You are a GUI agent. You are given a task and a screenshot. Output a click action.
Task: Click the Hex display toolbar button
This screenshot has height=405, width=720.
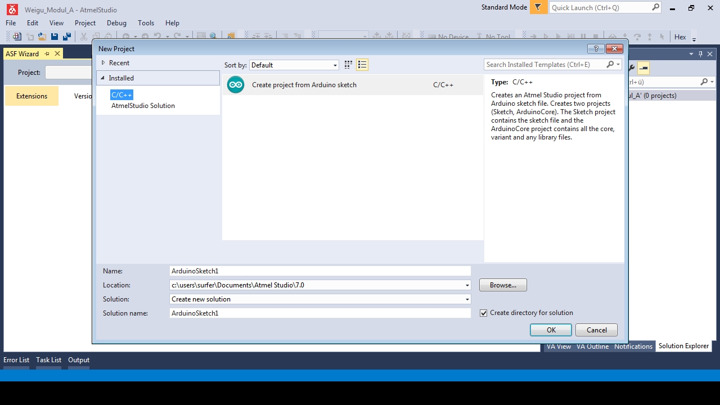[x=680, y=37]
